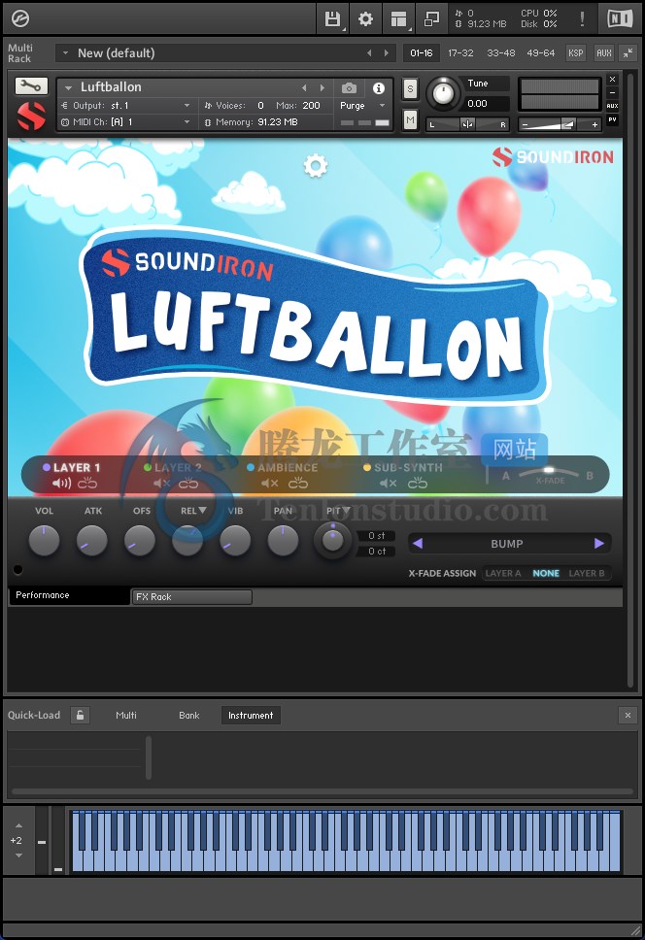Assign X-Fade to LAYER B
This screenshot has height=940, width=645.
(x=587, y=573)
